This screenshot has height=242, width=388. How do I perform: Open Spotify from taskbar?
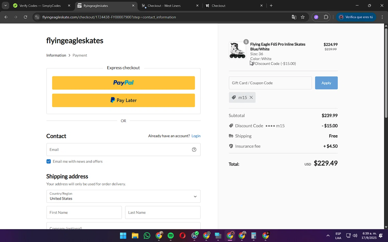click(171, 236)
